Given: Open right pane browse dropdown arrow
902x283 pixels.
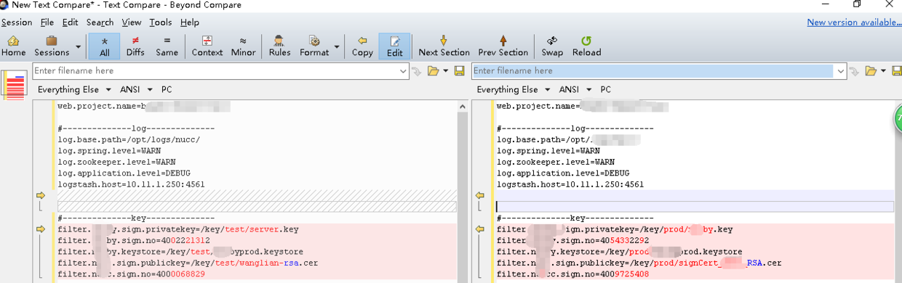Looking at the screenshot, I should pyautogui.click(x=883, y=71).
